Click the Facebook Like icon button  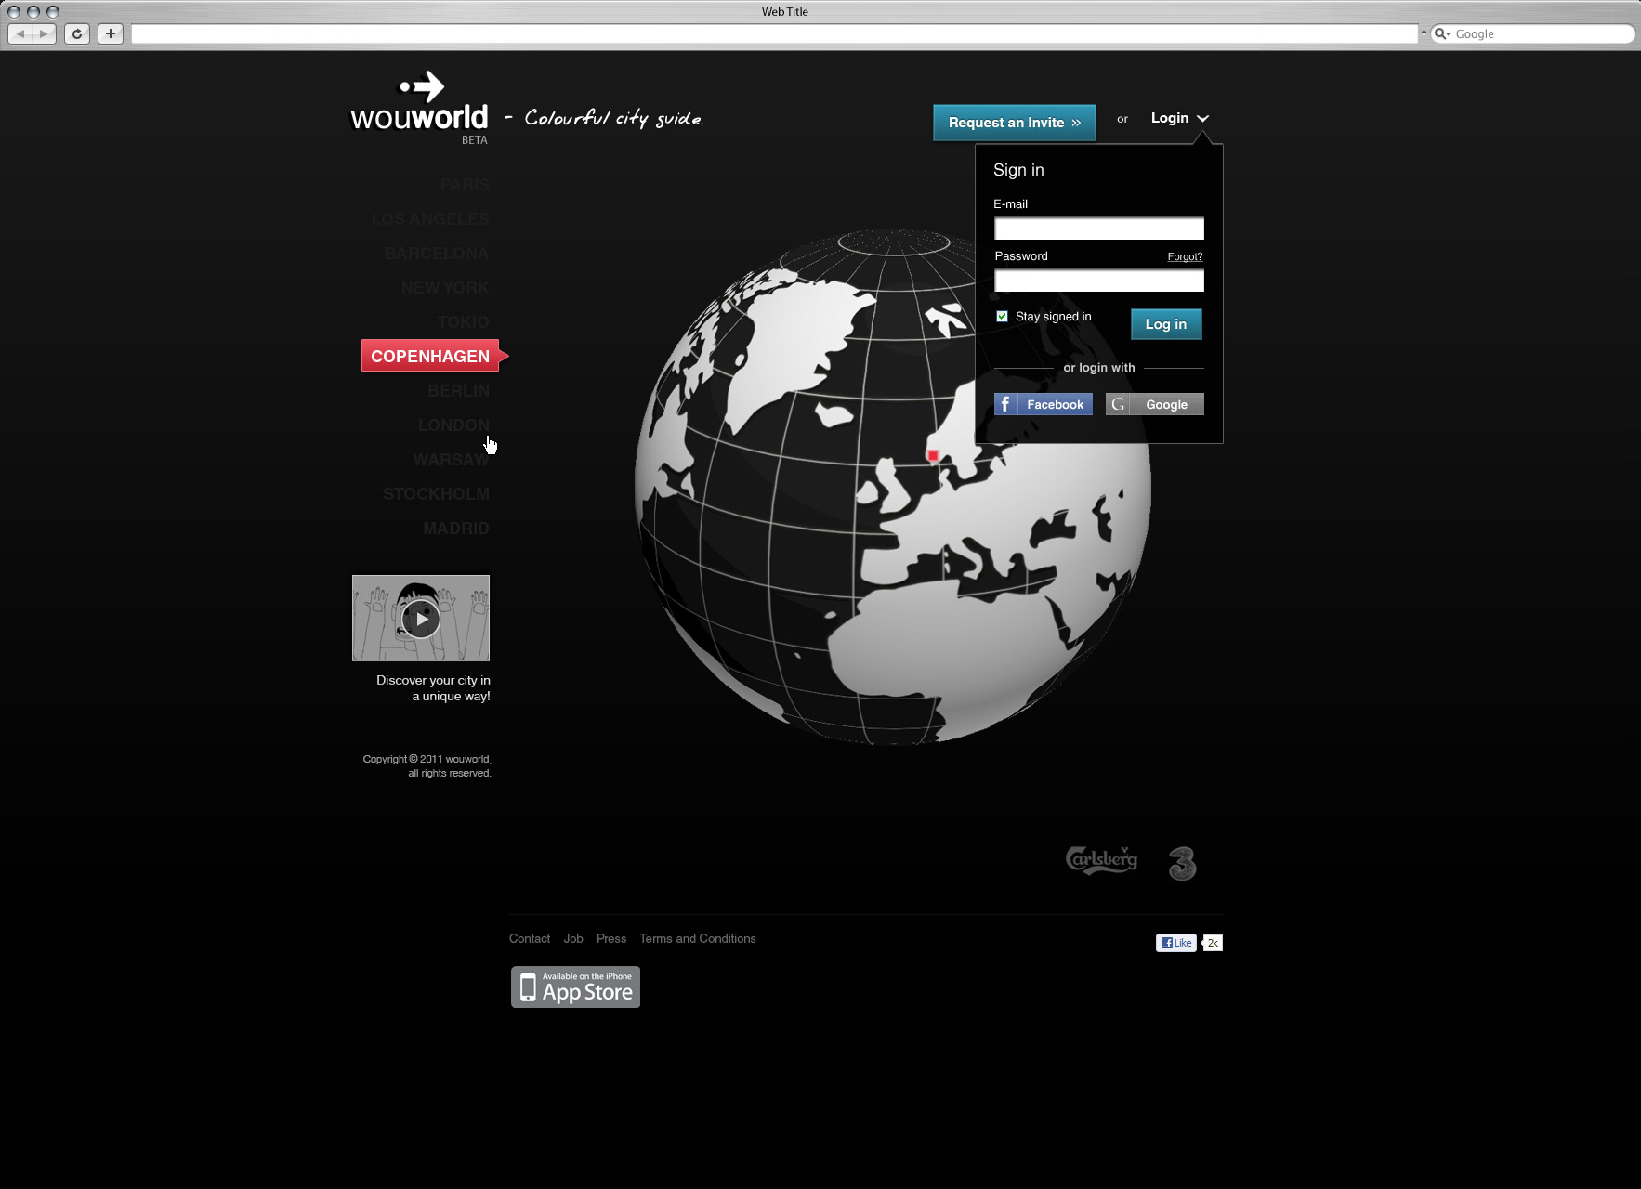coord(1175,943)
